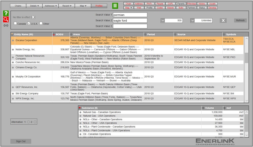
Task: Sort the Substance column arrow icon
Action: pyautogui.click(x=80, y=108)
